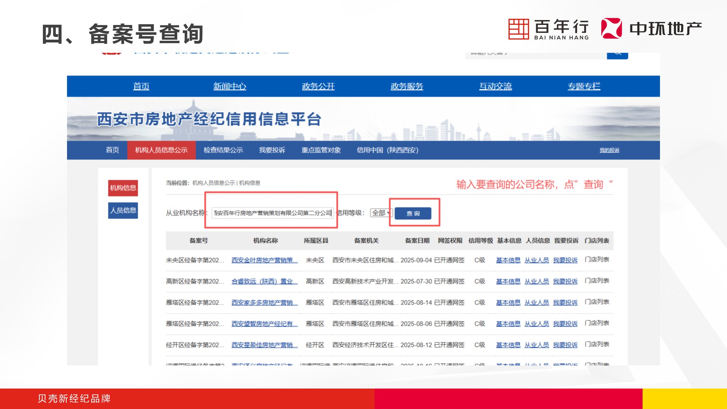Screen dimensions: 727x409
Task: Click 经开区经备字第202… record number
Action: click(195, 345)
